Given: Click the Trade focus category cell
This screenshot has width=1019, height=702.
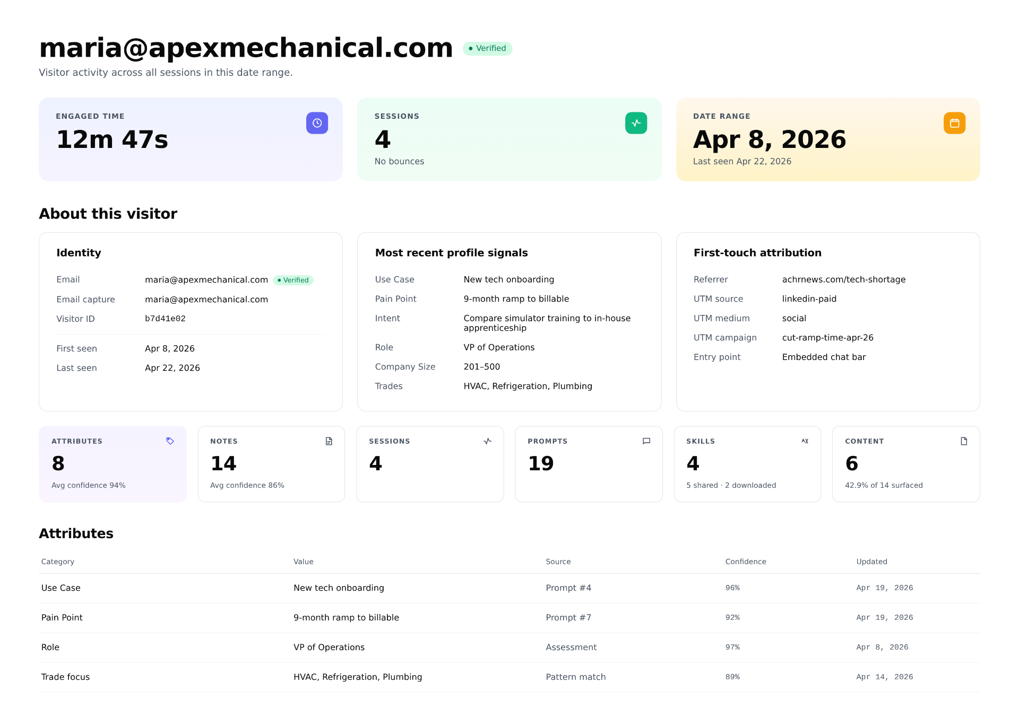Looking at the screenshot, I should 65,677.
